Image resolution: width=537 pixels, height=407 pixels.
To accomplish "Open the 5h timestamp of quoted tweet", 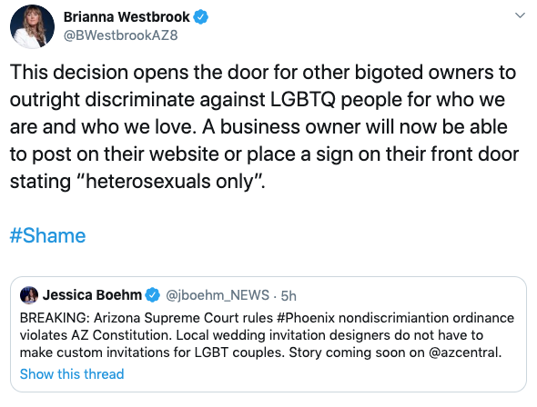I will coord(289,295).
